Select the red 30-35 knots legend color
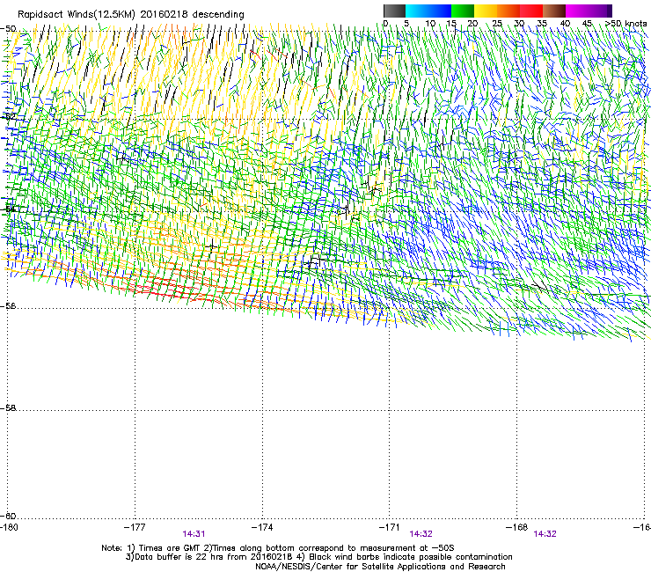 (531, 11)
